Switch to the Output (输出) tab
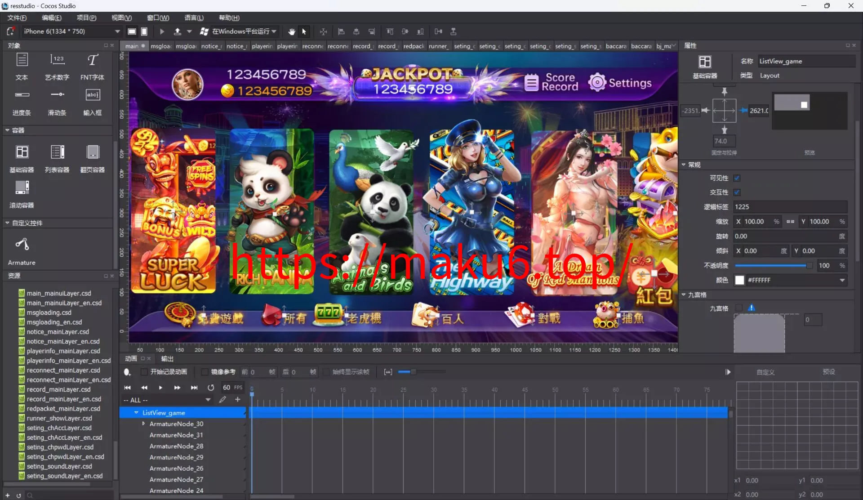The height and width of the screenshot is (500, 863). coord(167,359)
